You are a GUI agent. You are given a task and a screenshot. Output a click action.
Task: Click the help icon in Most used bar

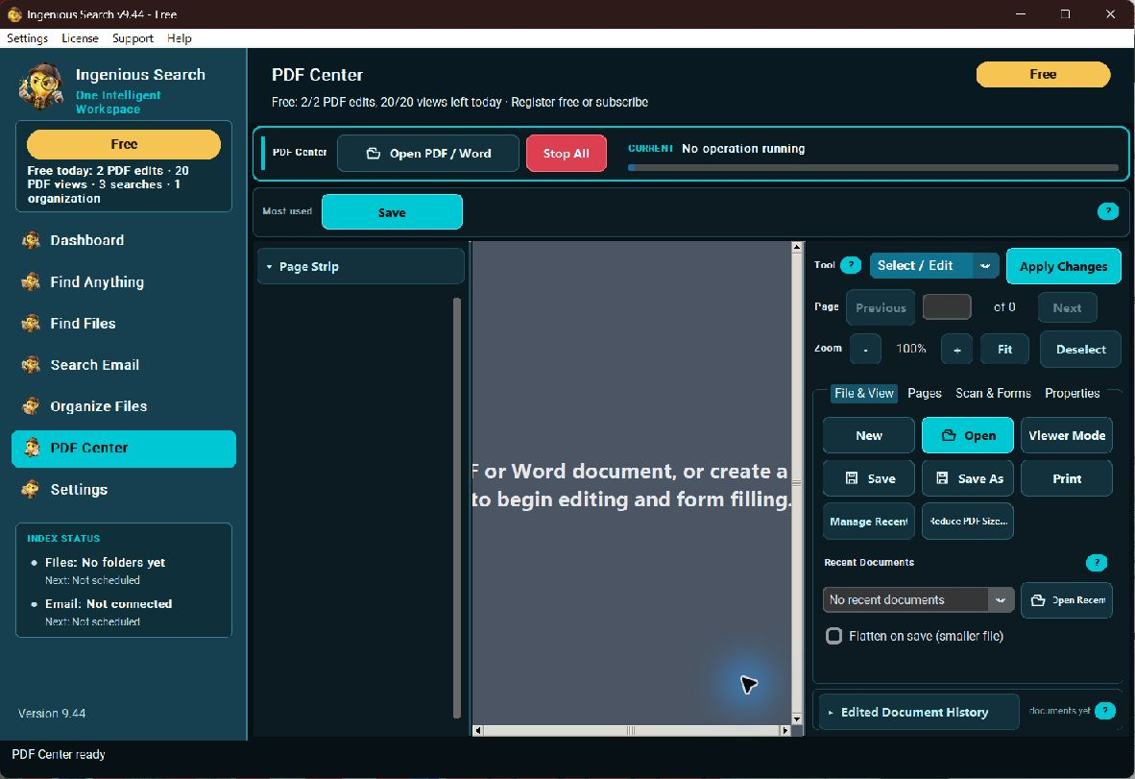tap(1107, 211)
